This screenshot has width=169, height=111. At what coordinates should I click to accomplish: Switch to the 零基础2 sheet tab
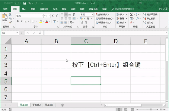[37, 105]
